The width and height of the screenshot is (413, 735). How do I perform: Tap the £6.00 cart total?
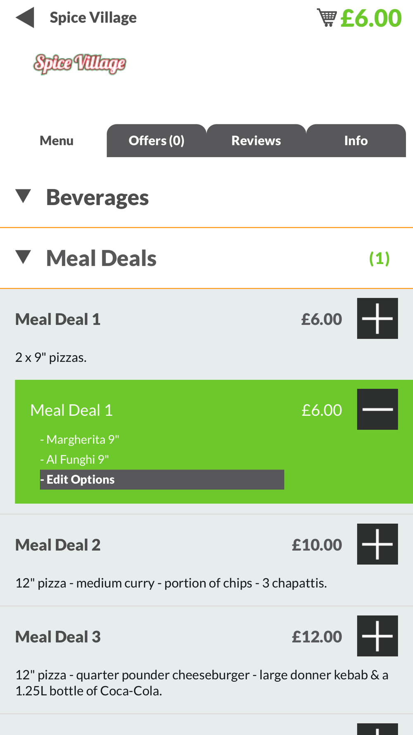pyautogui.click(x=371, y=18)
